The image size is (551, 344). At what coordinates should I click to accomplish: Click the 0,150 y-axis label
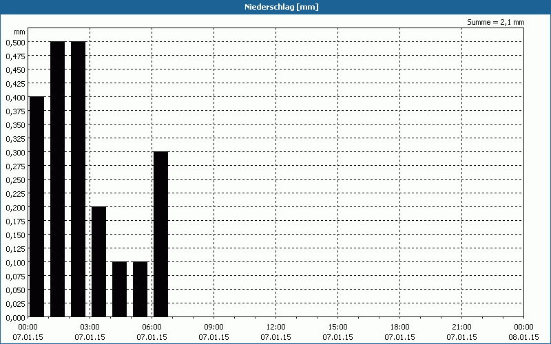(16, 235)
